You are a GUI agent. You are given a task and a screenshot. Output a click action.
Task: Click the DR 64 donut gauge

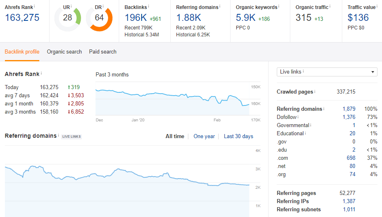click(99, 19)
